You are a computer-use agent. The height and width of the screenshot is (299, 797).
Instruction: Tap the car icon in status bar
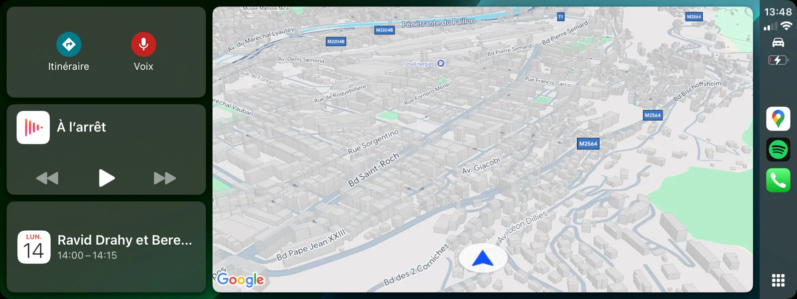[x=778, y=43]
